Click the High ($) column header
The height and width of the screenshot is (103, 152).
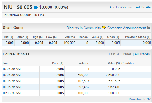[x=37, y=37]
